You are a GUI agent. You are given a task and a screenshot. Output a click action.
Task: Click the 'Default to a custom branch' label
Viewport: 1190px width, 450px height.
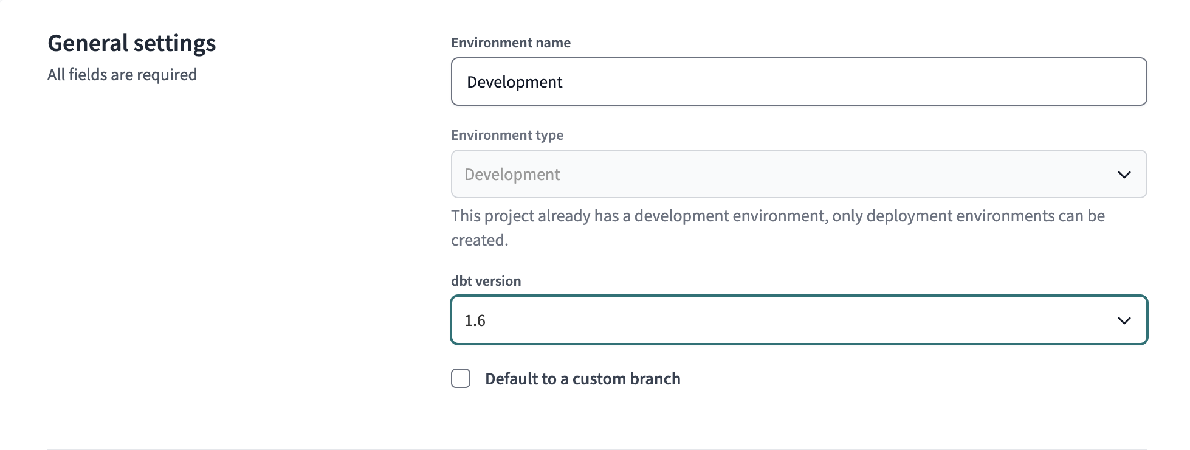point(582,379)
